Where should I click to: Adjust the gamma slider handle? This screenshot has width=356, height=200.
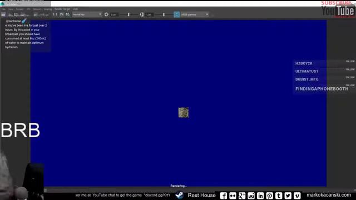coord(164,14)
